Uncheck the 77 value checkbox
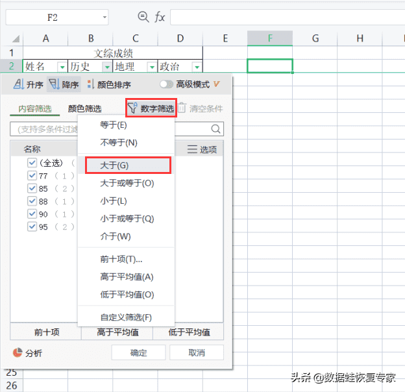 pyautogui.click(x=32, y=176)
